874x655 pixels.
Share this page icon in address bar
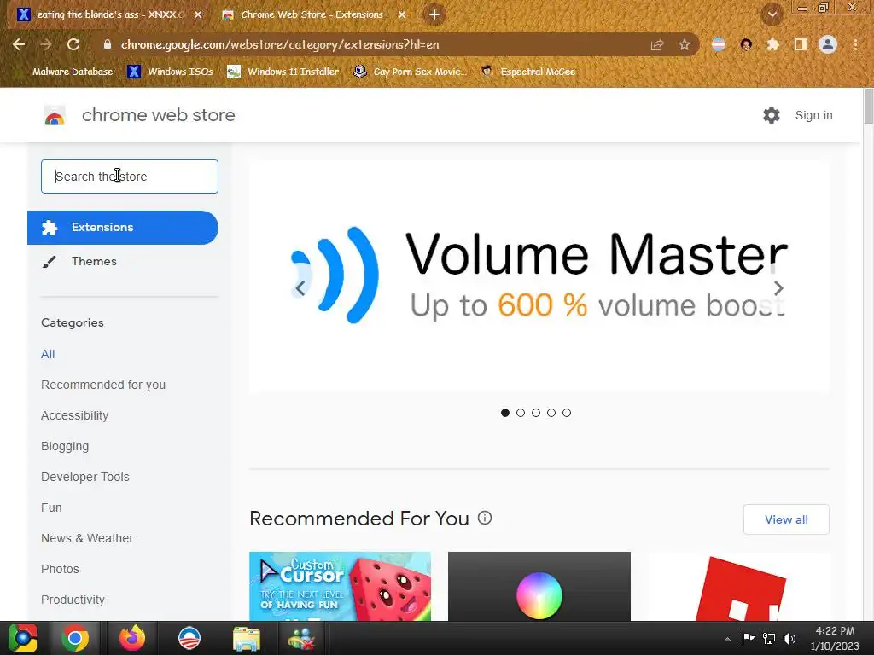click(x=657, y=45)
